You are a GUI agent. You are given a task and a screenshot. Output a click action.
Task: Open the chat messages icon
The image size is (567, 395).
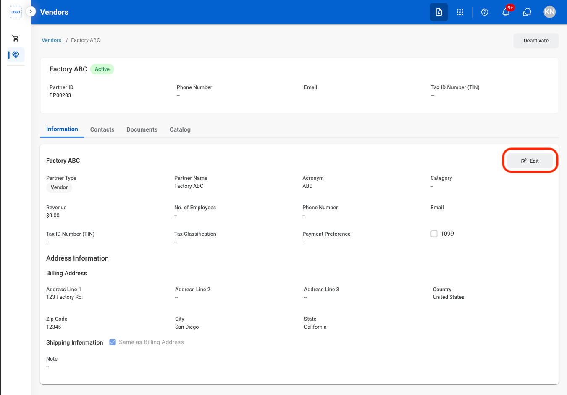click(527, 12)
